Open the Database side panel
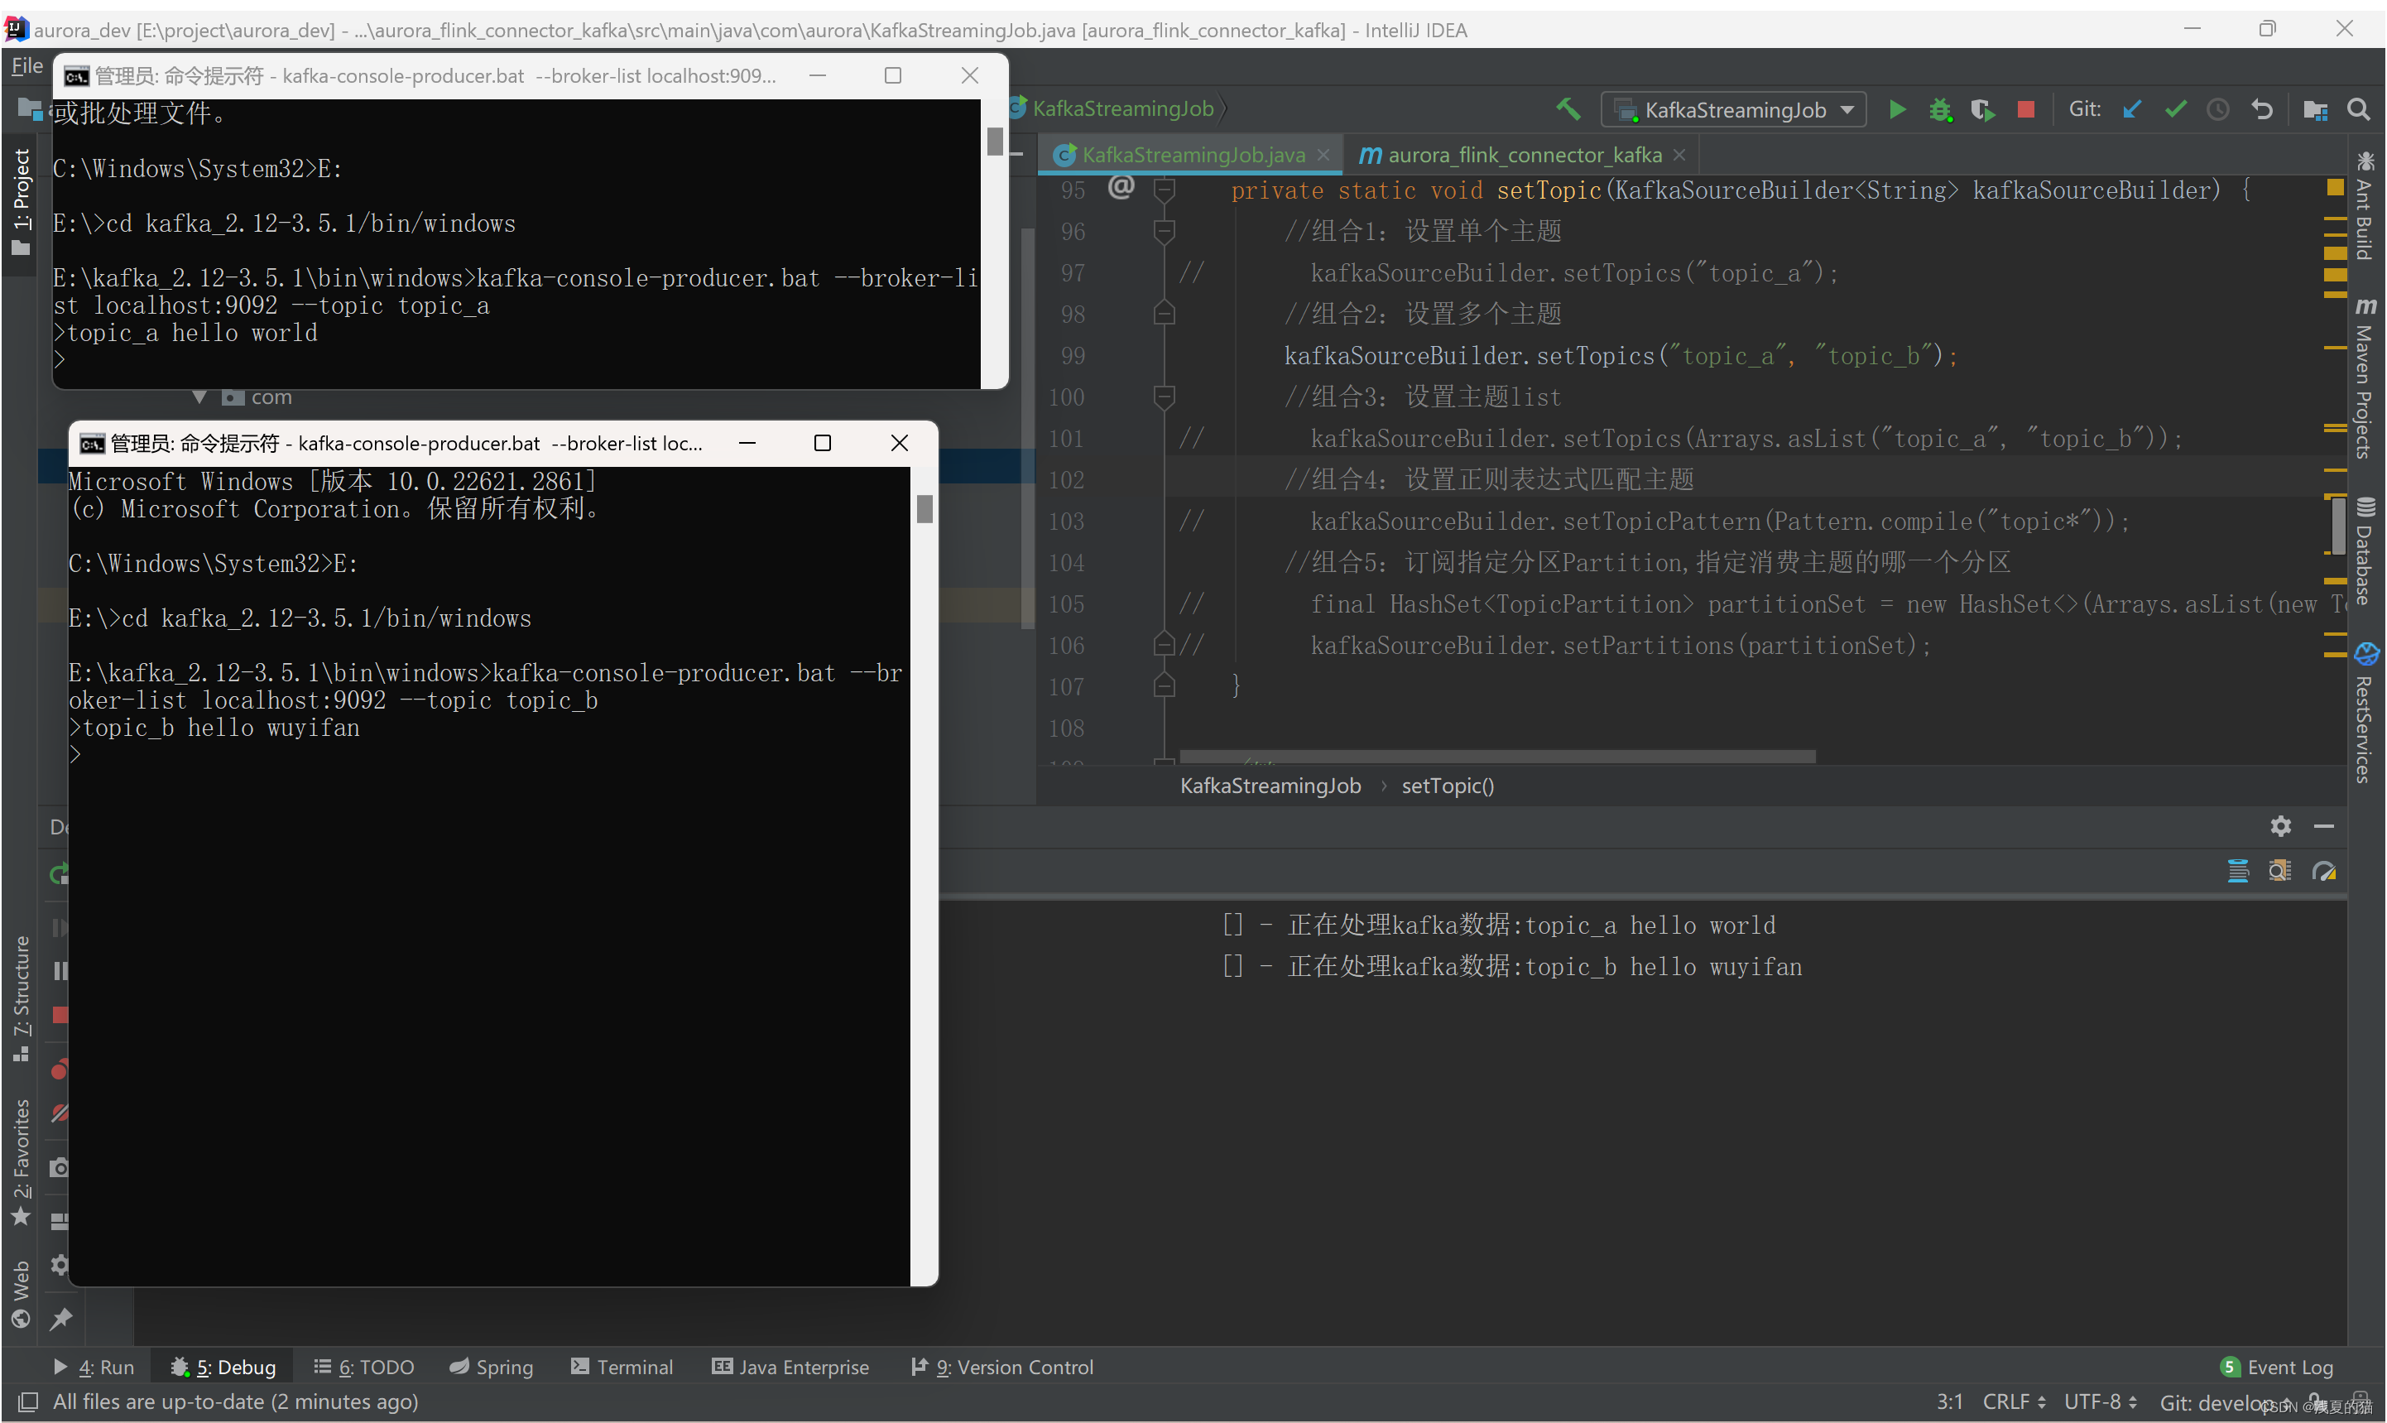Viewport: 2387px width, 1423px height. point(2365,550)
